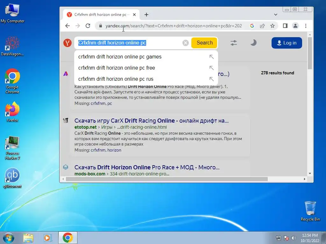This screenshot has height=244, width=326.
Task: Click Chrome taskbar button
Action: pos(67,238)
